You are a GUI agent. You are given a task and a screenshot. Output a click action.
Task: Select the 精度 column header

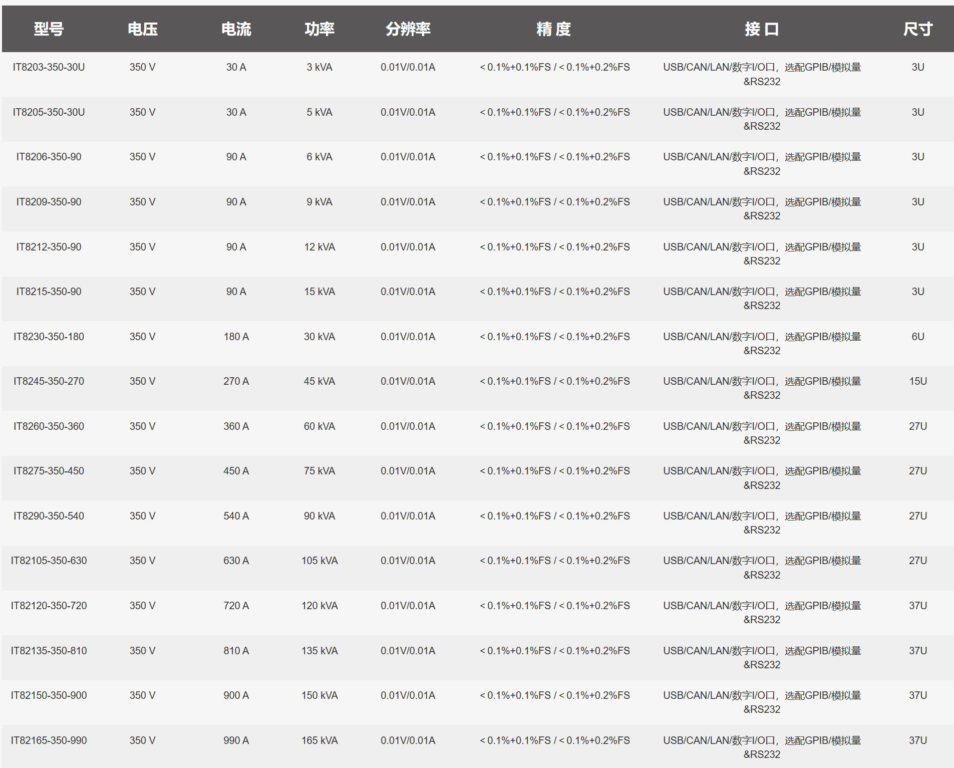pos(554,29)
